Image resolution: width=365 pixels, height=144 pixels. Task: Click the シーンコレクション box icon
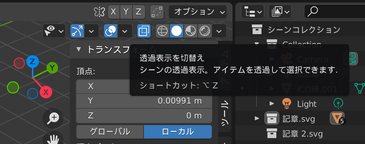pos(257,30)
